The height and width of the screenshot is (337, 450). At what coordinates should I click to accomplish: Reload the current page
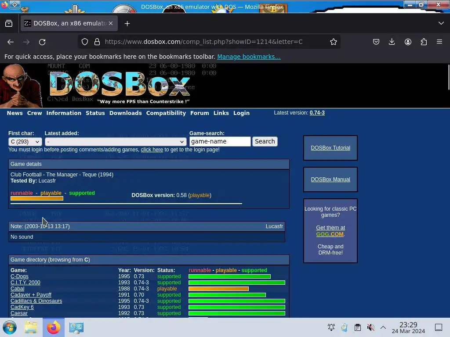click(42, 42)
